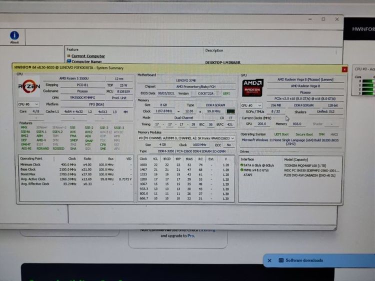375x281 pixels.
Task: Click the Boost Max 3700.0 MHz row
Action: click(x=76, y=174)
